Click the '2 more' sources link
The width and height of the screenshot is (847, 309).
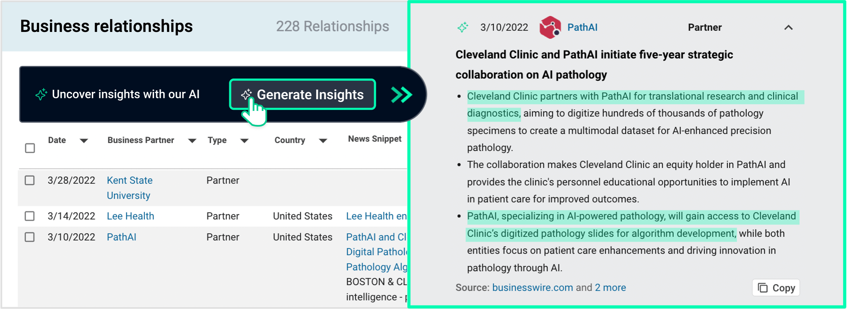pyautogui.click(x=610, y=288)
